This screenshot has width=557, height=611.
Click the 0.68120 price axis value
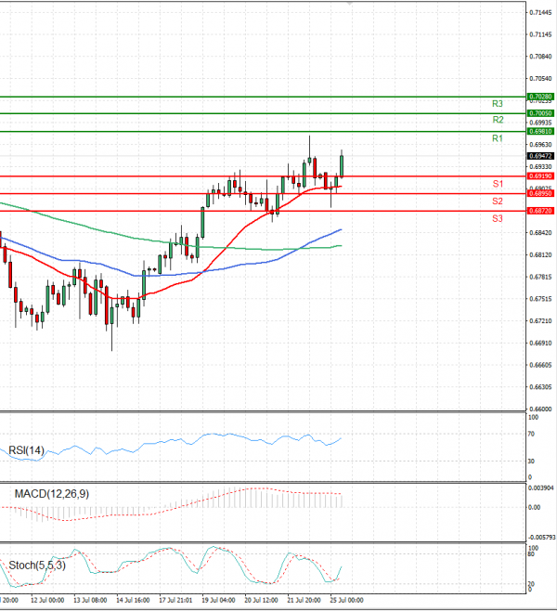tap(540, 254)
